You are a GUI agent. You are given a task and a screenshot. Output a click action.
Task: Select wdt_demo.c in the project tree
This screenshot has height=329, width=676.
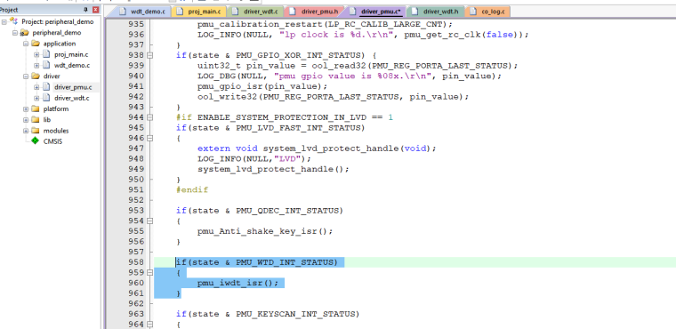tap(72, 66)
